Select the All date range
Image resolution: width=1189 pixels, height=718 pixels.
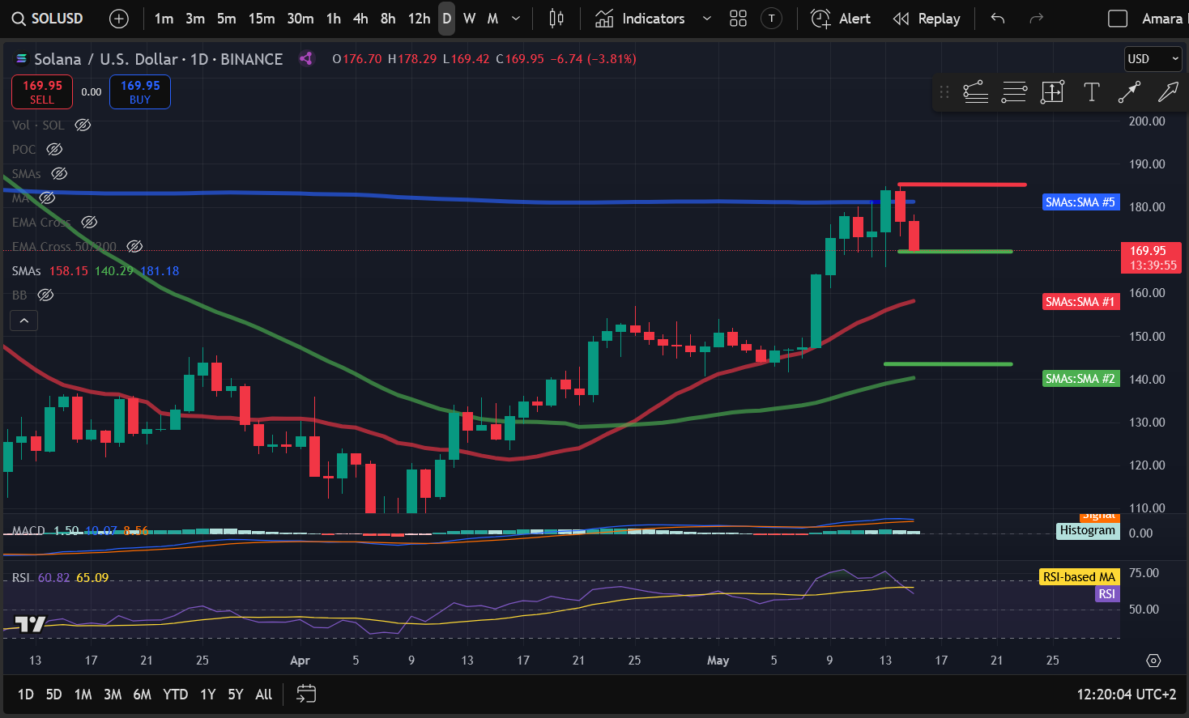264,695
